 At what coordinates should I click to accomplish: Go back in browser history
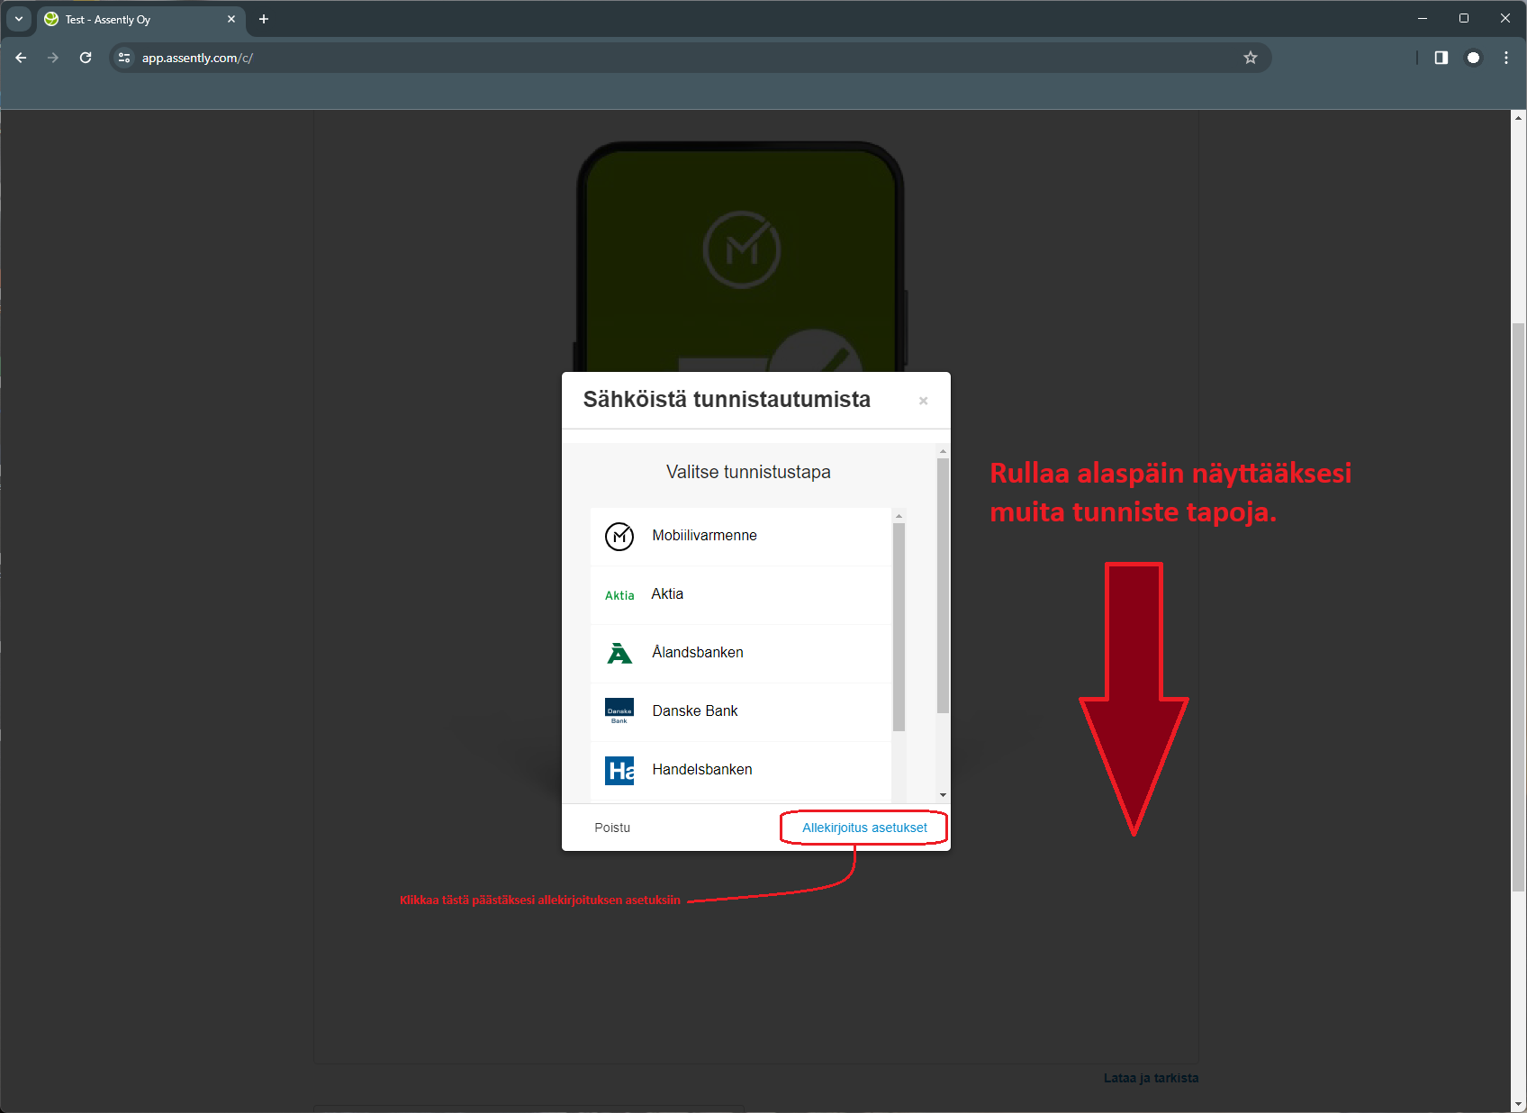click(22, 58)
